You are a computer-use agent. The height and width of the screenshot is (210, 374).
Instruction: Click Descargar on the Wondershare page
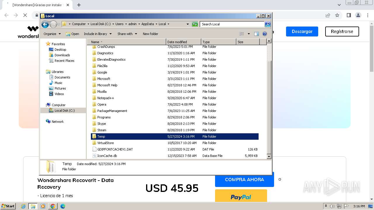click(x=302, y=32)
